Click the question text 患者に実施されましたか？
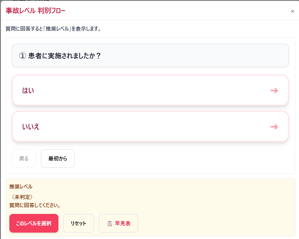The width and height of the screenshot is (299, 239). [65, 56]
